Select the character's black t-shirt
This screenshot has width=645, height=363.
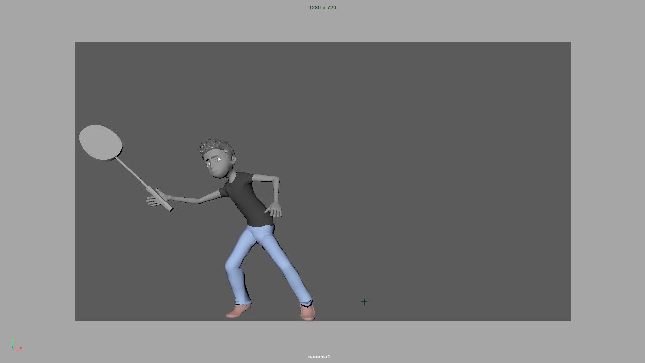click(247, 202)
